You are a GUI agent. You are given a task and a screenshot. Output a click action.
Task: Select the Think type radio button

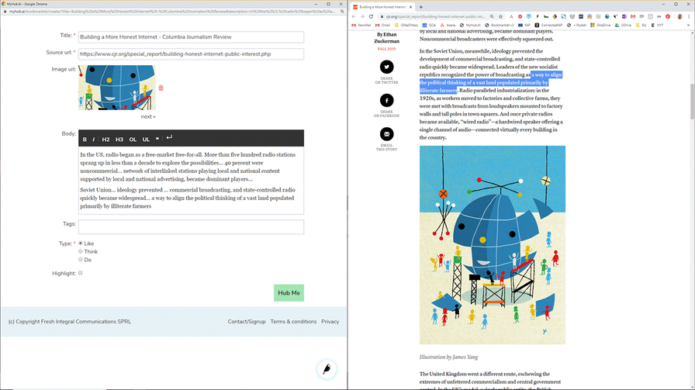click(80, 251)
